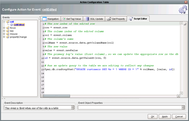The image size is (189, 121).
Task: Click line 2 'row = event.row'
Action: 56,27
